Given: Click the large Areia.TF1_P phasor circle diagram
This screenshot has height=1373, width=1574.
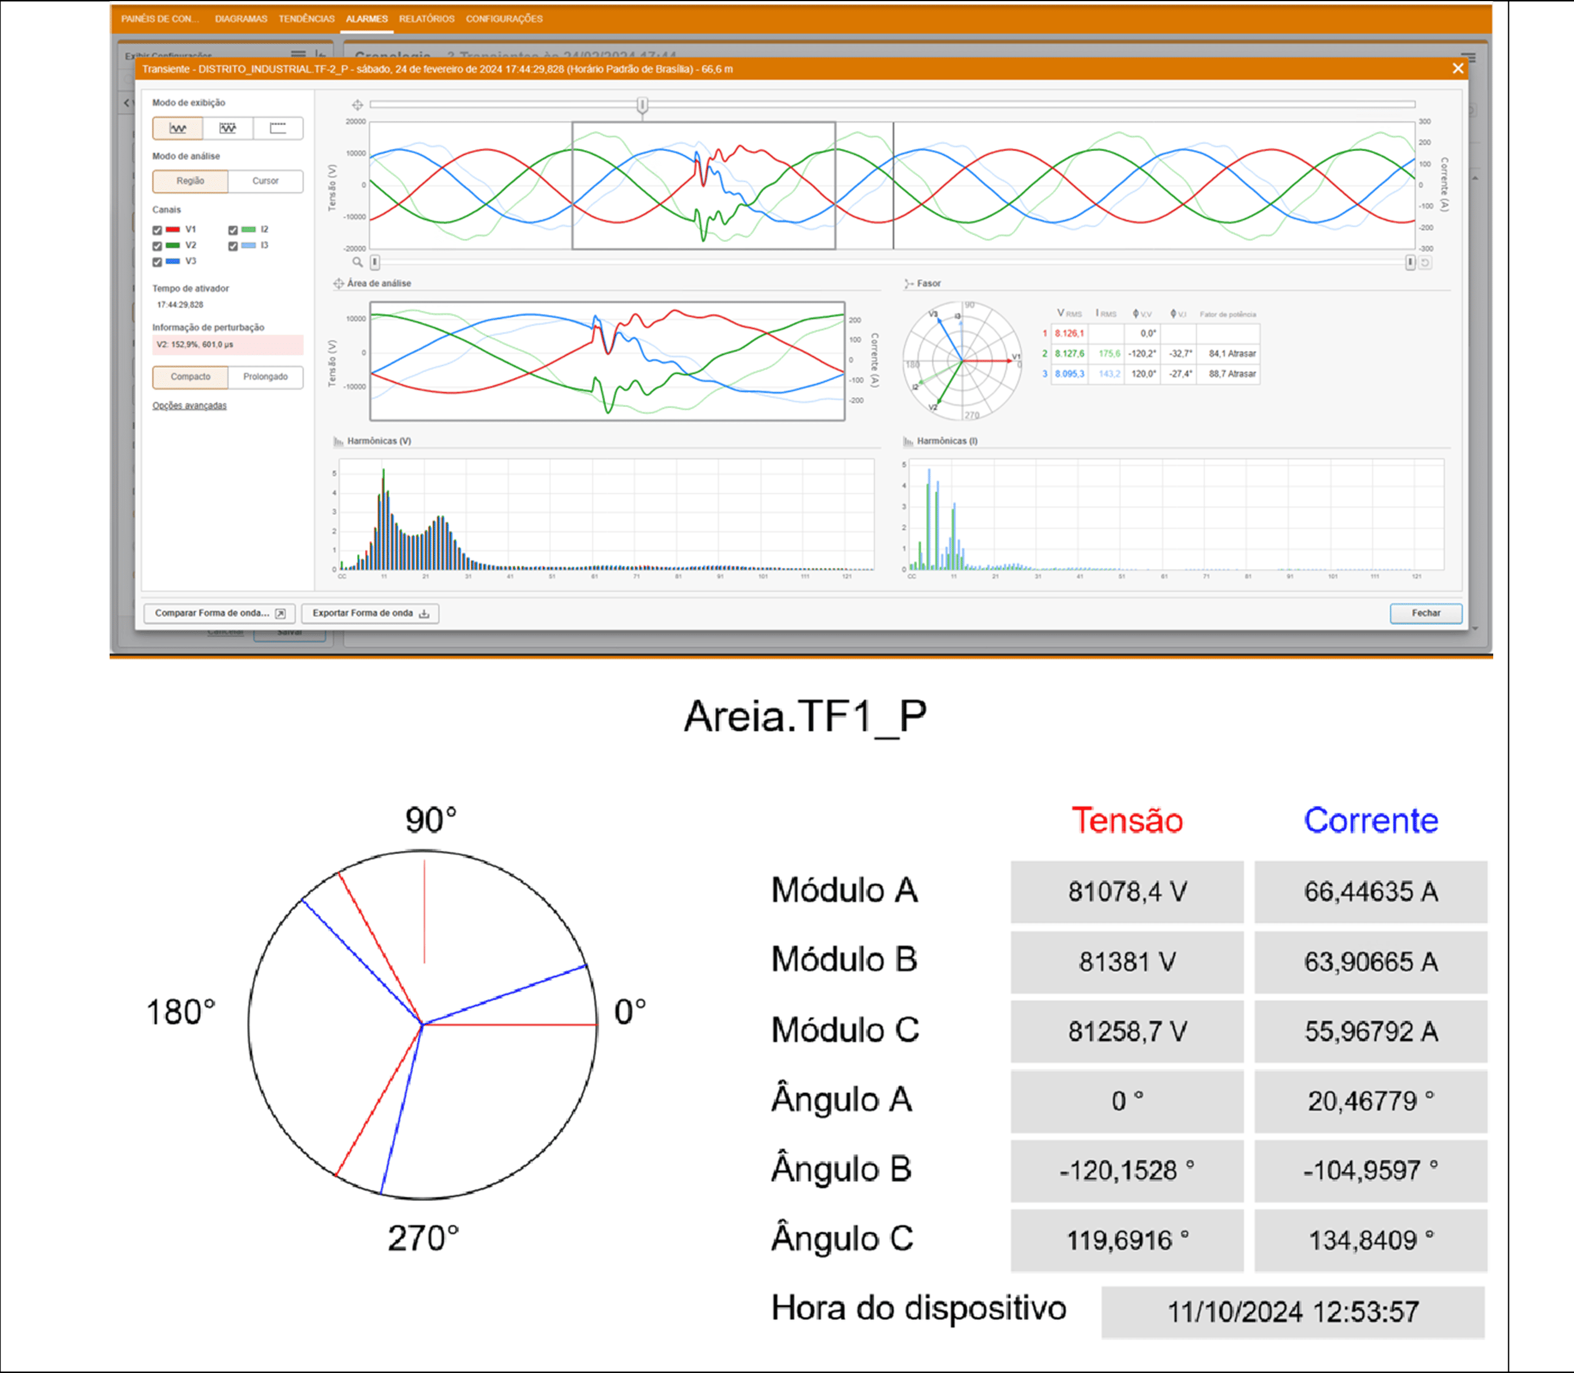Looking at the screenshot, I should (x=423, y=1024).
